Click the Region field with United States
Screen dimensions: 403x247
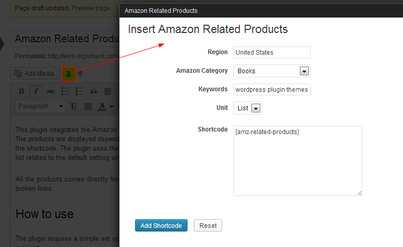pos(272,53)
